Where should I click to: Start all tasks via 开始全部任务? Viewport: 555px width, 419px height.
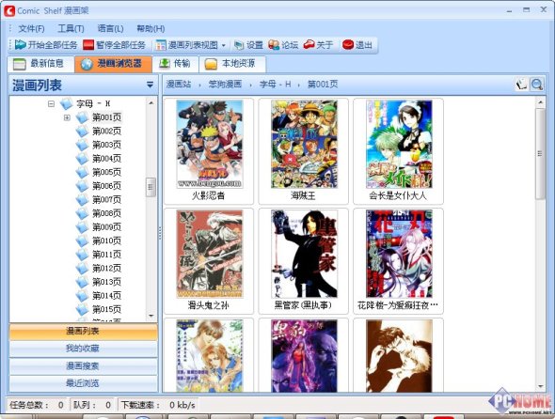(46, 45)
